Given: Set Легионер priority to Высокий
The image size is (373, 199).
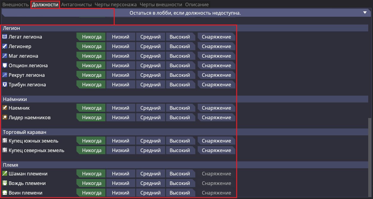Looking at the screenshot, I should 180,46.
